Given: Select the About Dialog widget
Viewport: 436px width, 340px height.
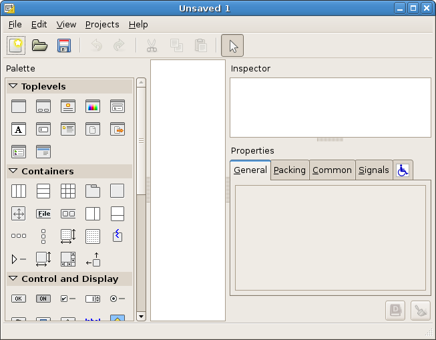Looking at the screenshot, I should (68, 106).
